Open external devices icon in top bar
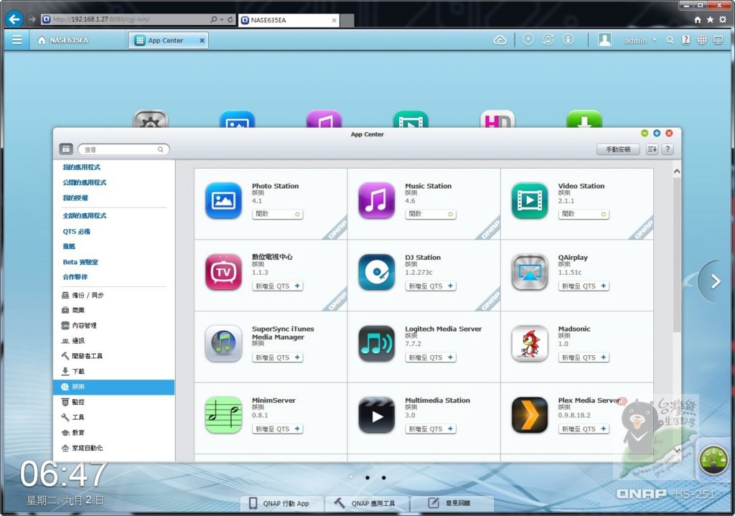Viewport: 735px width, 516px height. click(x=548, y=40)
